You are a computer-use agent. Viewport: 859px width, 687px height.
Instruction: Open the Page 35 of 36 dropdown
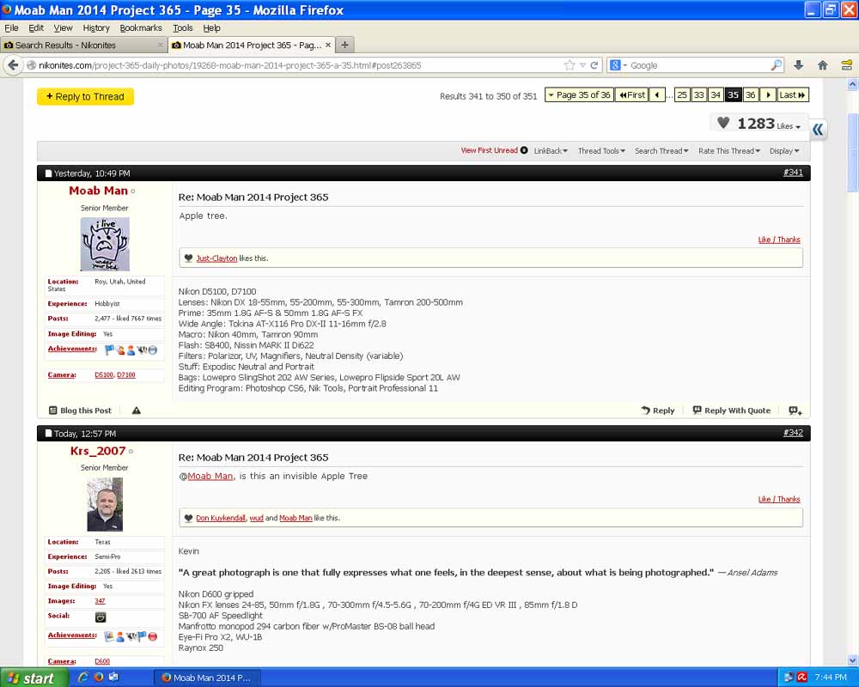pyautogui.click(x=578, y=95)
